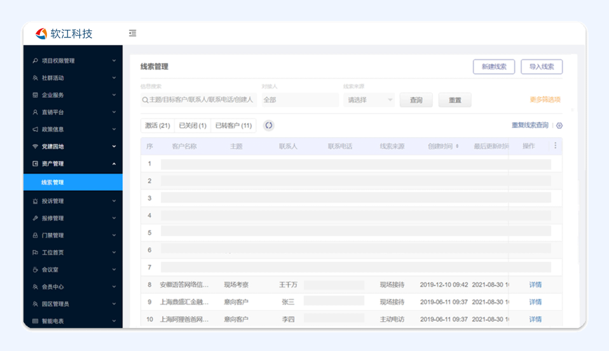Click the 项目权限管理 key icon
This screenshot has width=609, height=351.
35,61
